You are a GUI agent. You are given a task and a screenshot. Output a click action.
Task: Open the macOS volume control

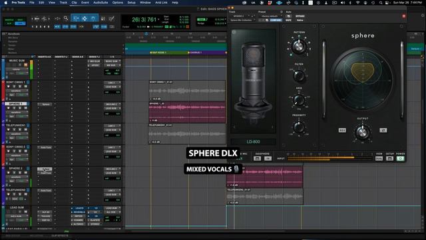click(343, 3)
